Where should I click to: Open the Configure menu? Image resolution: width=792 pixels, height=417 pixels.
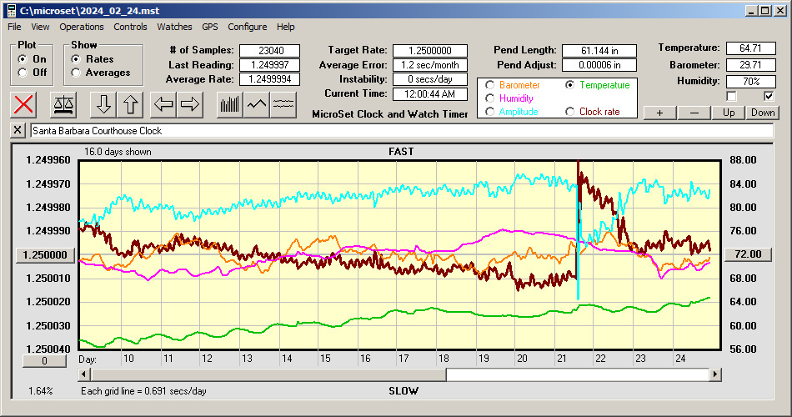pos(248,27)
